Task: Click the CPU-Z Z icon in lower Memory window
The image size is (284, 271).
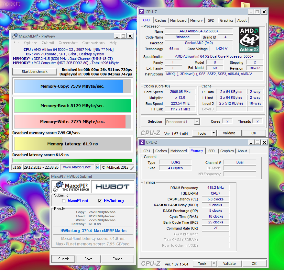Action: (142, 142)
